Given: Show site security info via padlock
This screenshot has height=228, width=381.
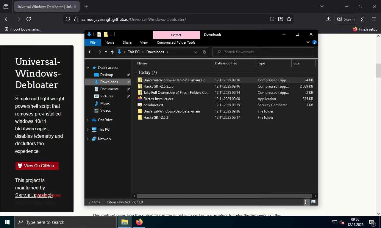Looking at the screenshot, I should pos(76,19).
